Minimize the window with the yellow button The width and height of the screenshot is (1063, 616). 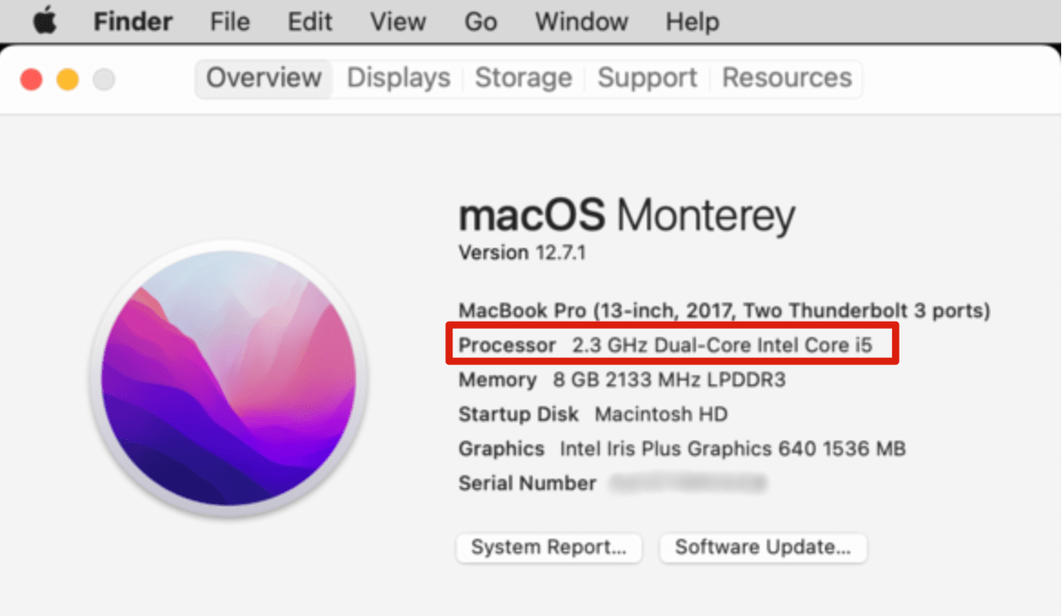pos(68,80)
